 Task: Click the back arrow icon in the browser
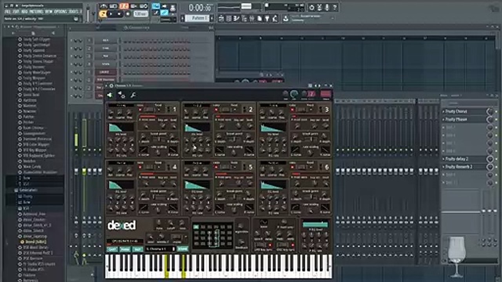[x=14, y=33]
